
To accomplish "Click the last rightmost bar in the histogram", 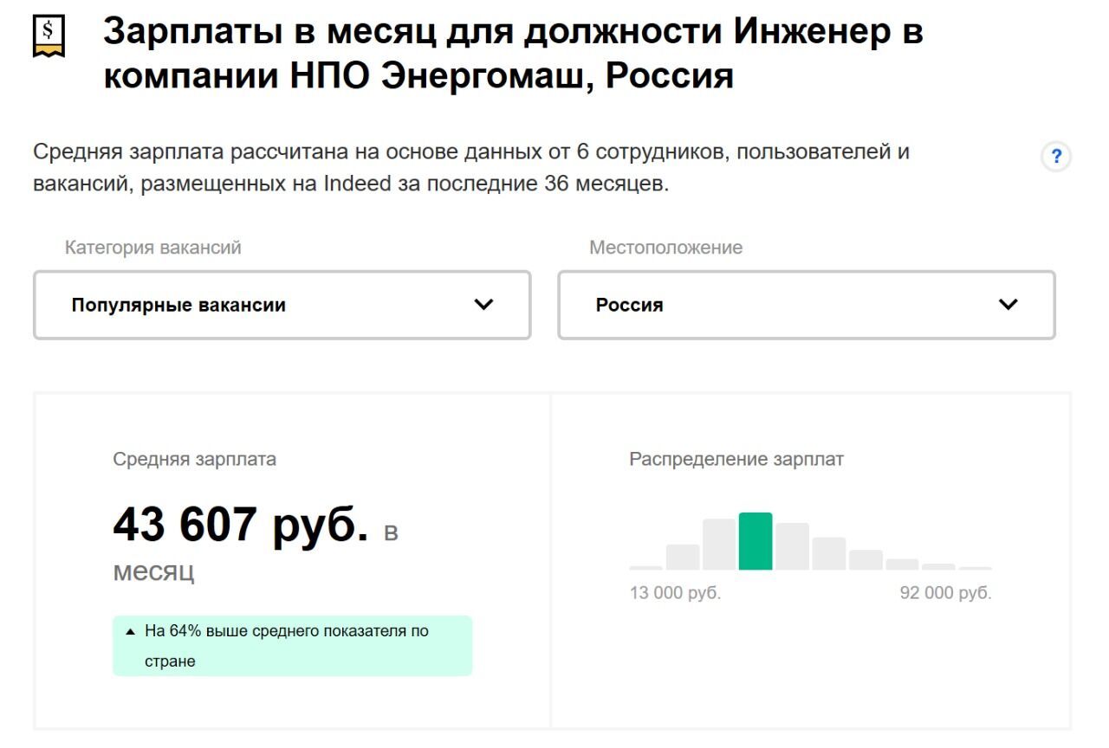I will [976, 568].
